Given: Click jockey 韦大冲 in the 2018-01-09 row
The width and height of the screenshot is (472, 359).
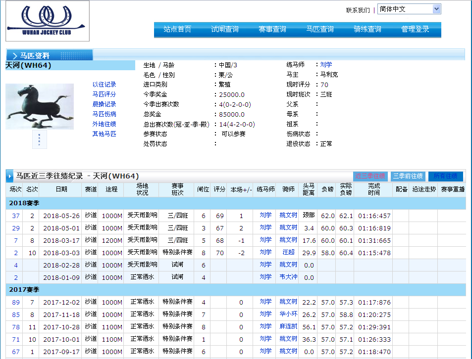Looking at the screenshot, I should (288, 277).
